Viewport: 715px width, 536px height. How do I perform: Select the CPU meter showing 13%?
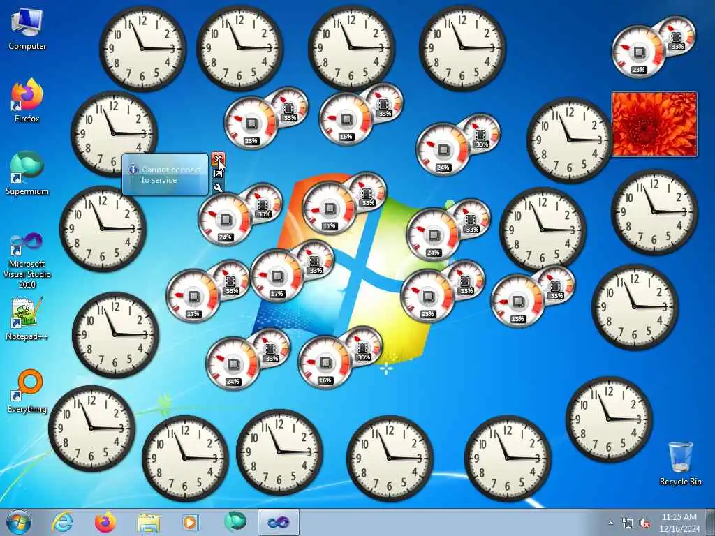point(517,301)
